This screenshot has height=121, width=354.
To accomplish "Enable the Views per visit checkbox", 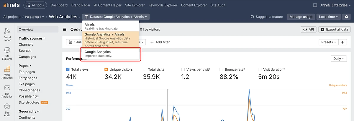I will [x=183, y=69].
